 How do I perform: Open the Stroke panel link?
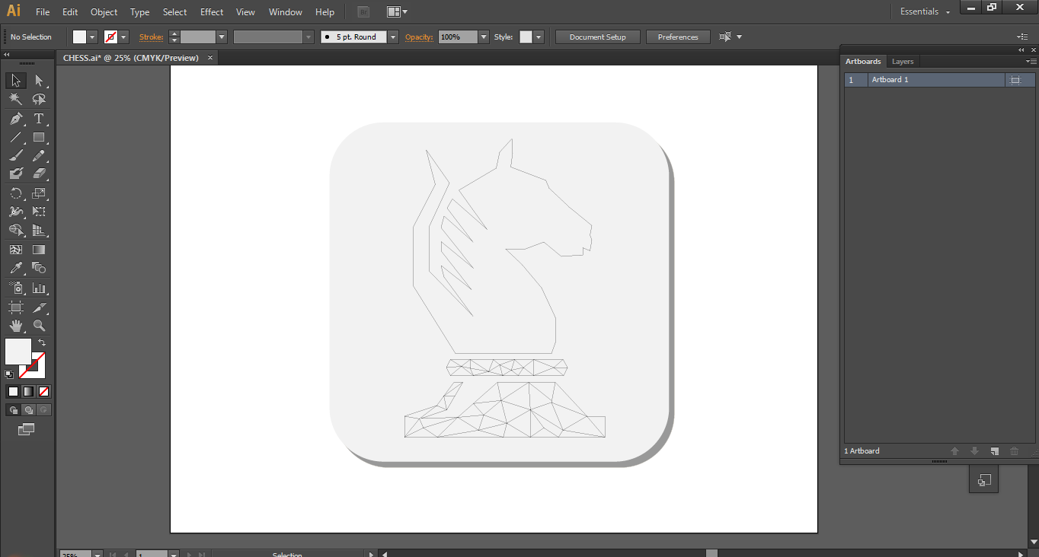[x=151, y=37]
